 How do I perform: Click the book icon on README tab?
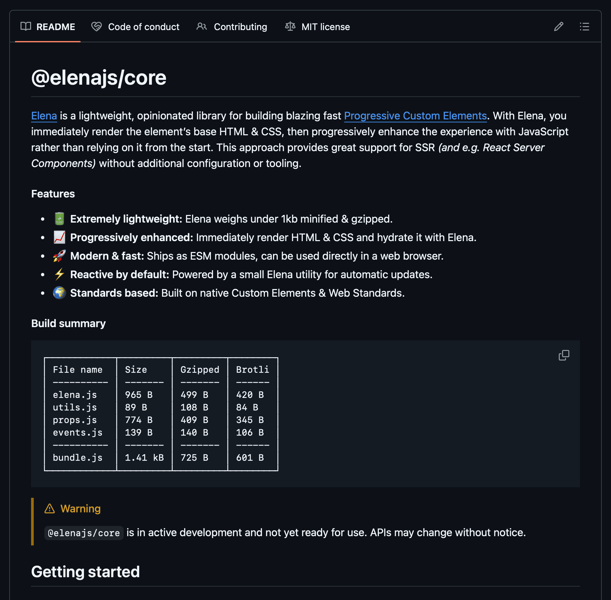tap(26, 26)
